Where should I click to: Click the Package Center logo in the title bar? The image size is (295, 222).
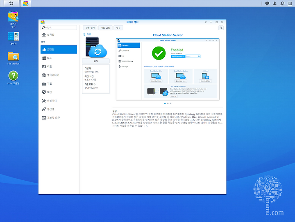tap(43, 22)
